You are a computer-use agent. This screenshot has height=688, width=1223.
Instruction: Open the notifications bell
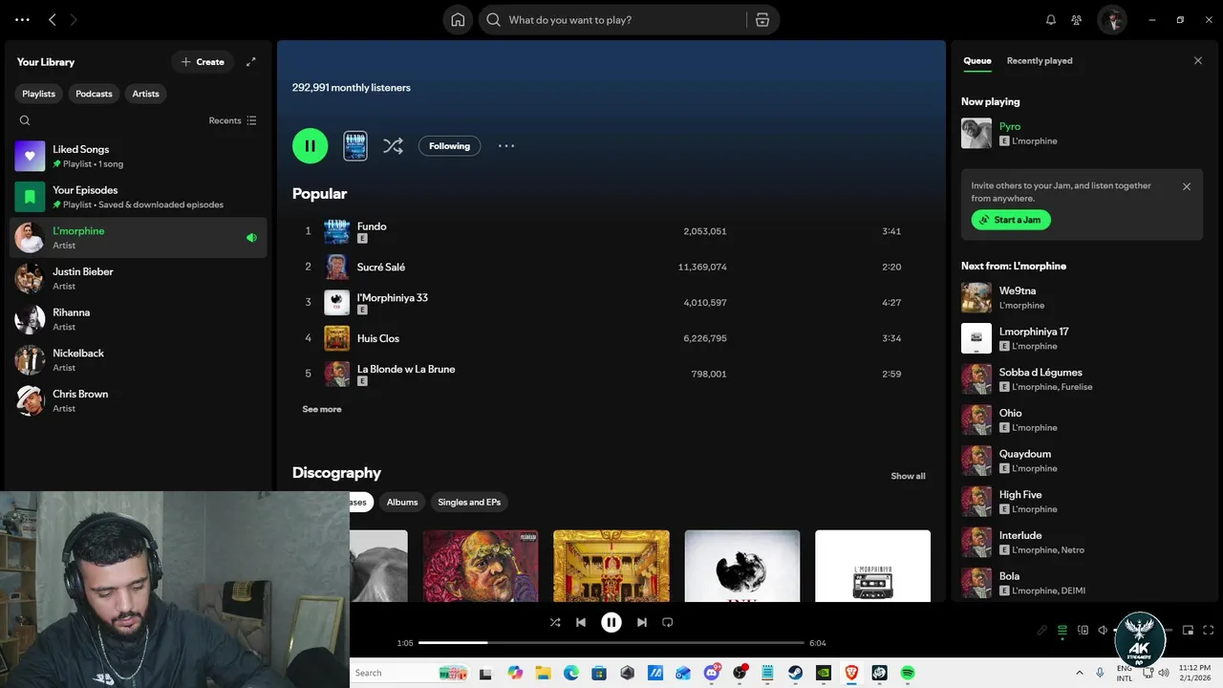[x=1051, y=20]
